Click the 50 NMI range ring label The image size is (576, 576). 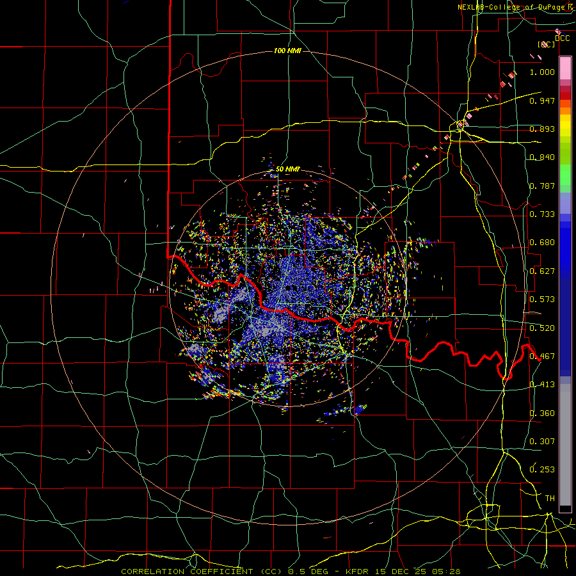(287, 169)
